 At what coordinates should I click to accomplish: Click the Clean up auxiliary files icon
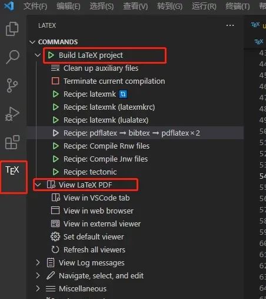55,68
